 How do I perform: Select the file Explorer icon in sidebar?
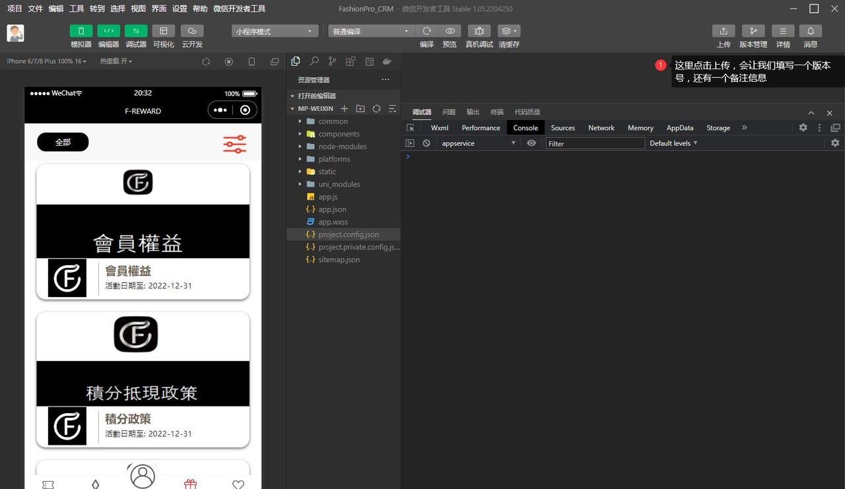(x=296, y=61)
